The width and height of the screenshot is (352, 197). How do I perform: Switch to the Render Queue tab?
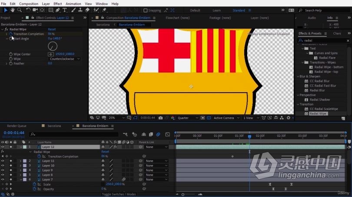[x=17, y=126]
